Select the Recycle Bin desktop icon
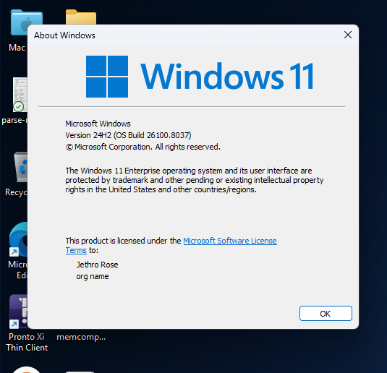The image size is (387, 373). [20, 167]
